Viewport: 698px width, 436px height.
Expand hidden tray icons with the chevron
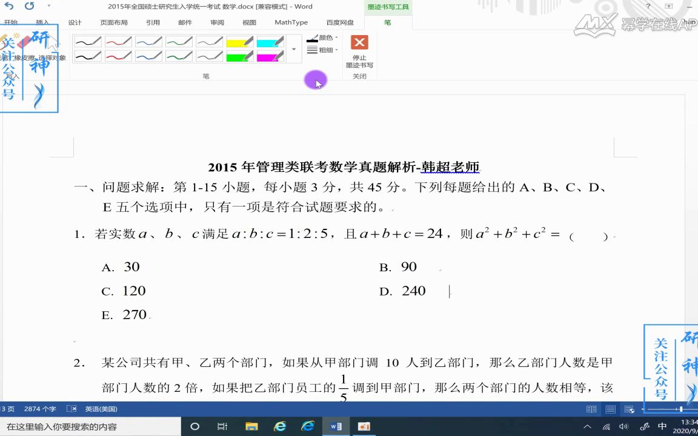[588, 426]
